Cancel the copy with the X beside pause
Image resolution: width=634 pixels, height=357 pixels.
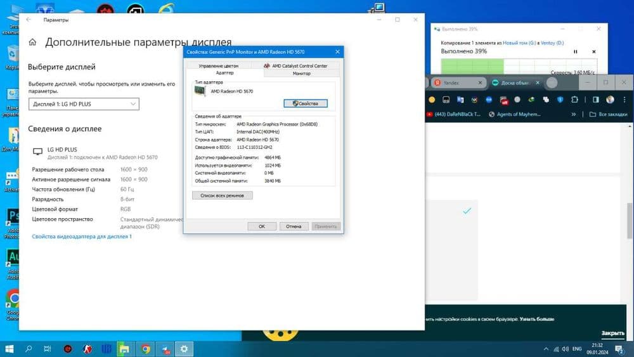click(593, 52)
